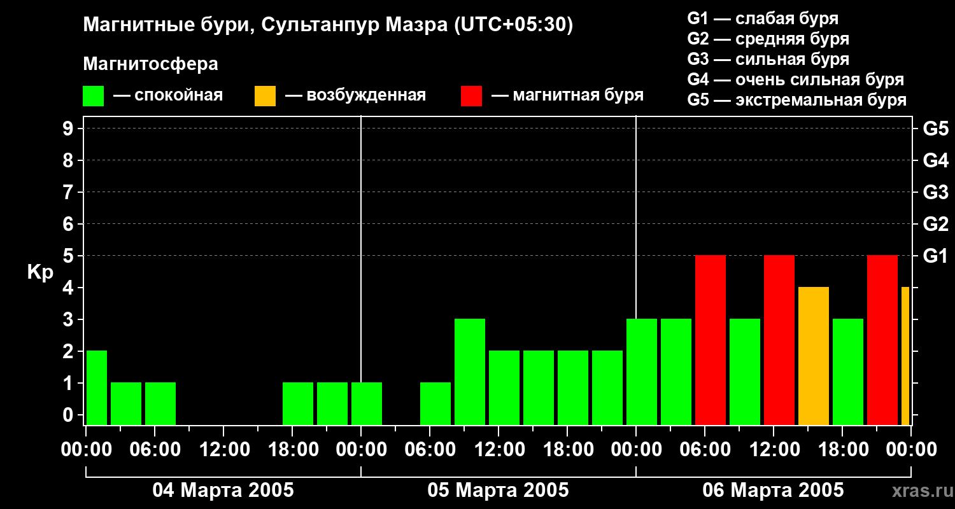This screenshot has height=509, width=955.
Task: Click the 'G3 — сильная буря' legend line
Action: [768, 59]
